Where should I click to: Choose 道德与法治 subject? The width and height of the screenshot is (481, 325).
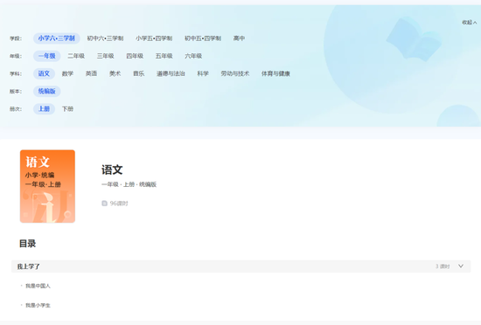171,73
